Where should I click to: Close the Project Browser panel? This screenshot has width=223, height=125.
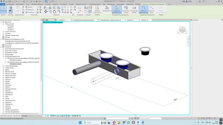[x=41, y=20]
